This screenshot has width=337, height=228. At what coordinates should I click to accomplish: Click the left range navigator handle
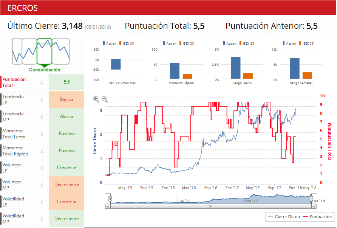coord(110,199)
